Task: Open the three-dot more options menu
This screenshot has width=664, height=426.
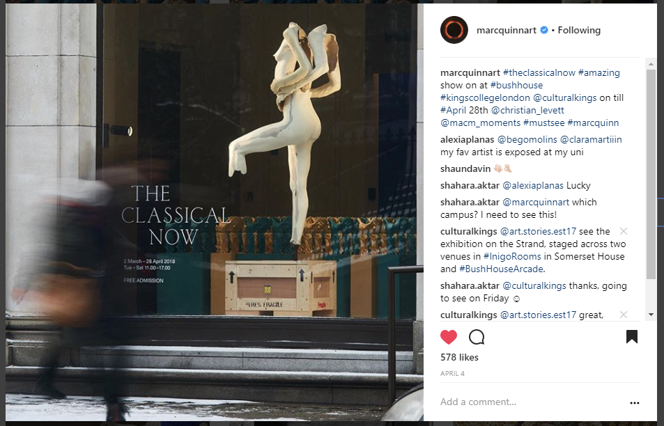Action: [x=634, y=403]
